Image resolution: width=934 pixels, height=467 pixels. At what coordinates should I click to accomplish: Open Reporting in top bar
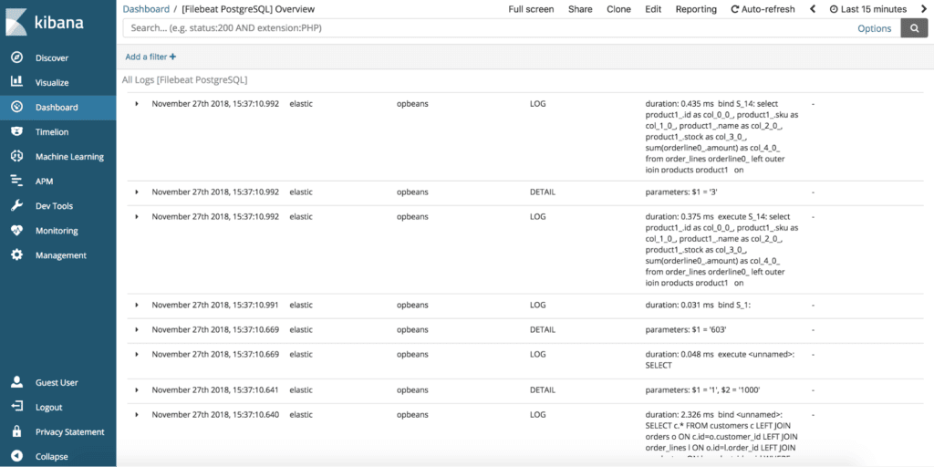coord(696,9)
